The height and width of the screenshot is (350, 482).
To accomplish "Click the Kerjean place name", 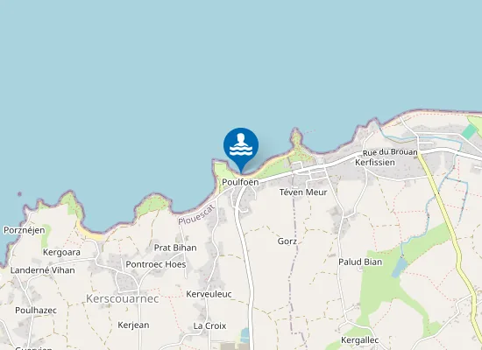I will tap(133, 325).
